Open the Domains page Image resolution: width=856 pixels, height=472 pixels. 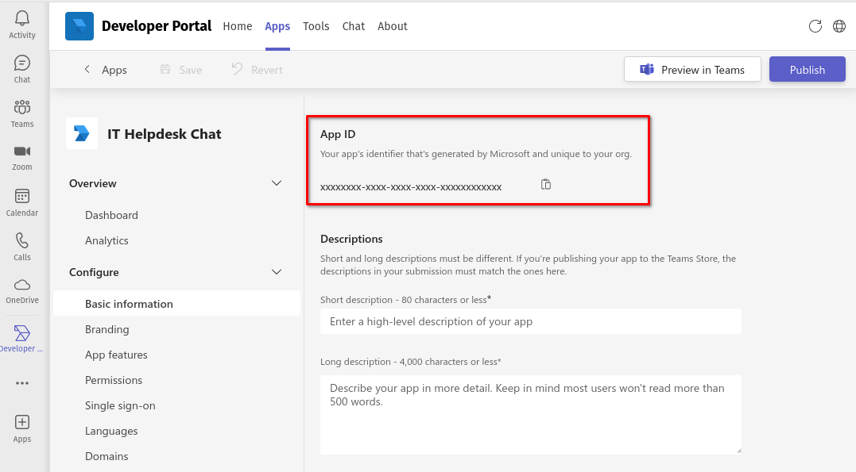[x=107, y=456]
